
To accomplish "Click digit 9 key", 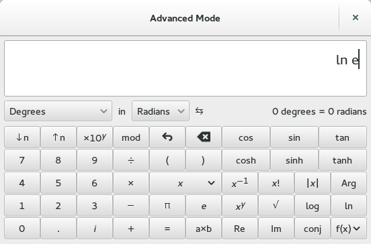I will click(x=95, y=160).
